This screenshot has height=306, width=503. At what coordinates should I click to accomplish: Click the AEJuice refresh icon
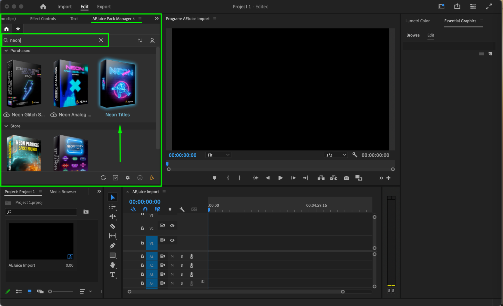(x=103, y=178)
